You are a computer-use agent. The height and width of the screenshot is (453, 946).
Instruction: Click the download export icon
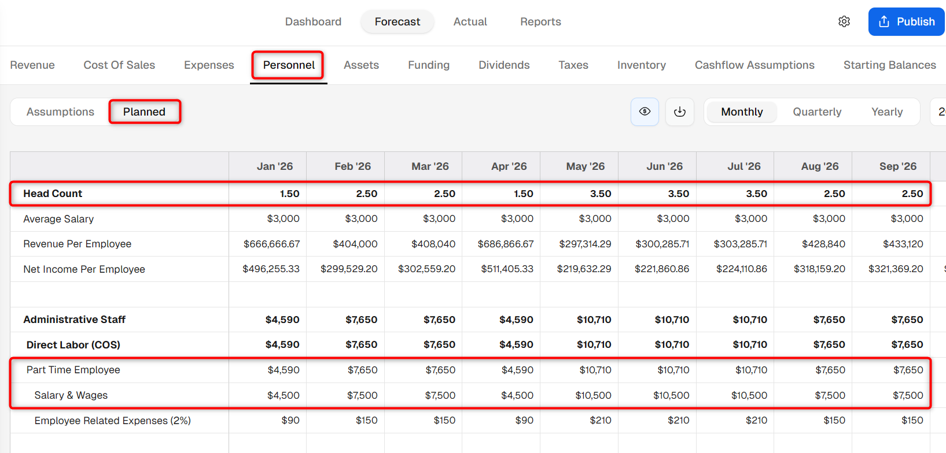click(x=680, y=112)
